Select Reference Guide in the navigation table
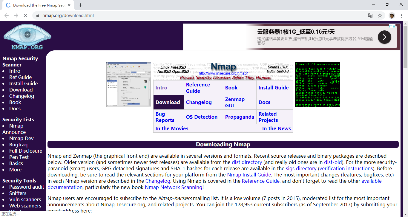The image size is (408, 217). pyautogui.click(x=198, y=88)
